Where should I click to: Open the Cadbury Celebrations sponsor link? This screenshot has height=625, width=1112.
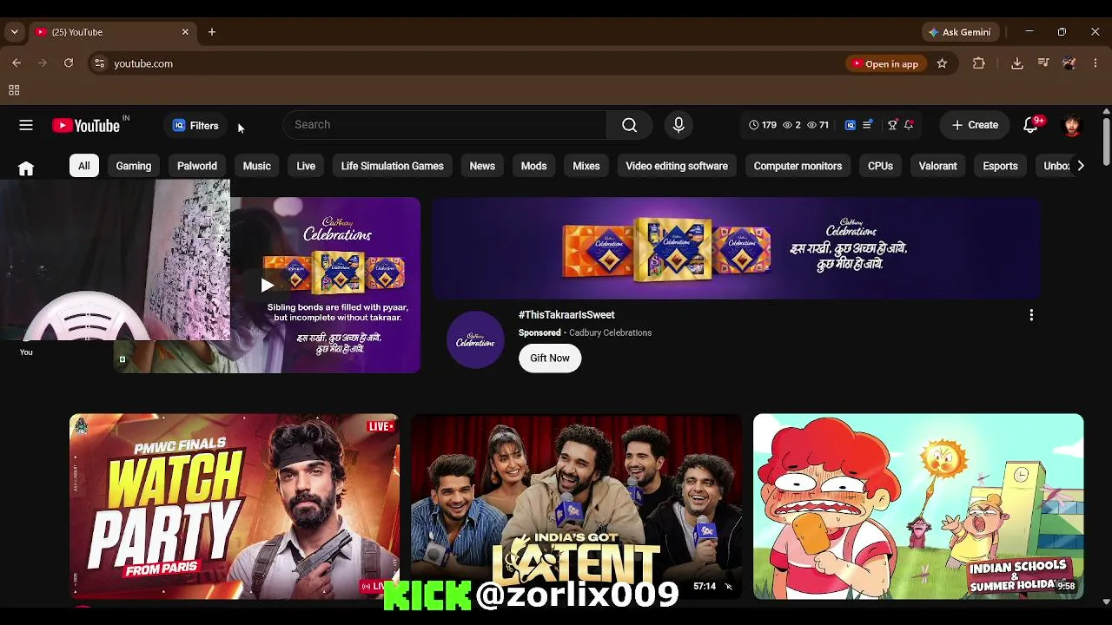610,332
